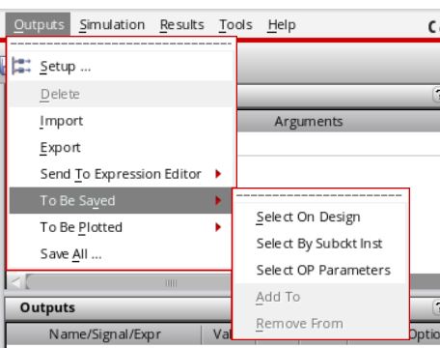Screen dimensions: 440x348
Task: Expand Send To Expression Editor submenu arrow
Action: (218, 174)
